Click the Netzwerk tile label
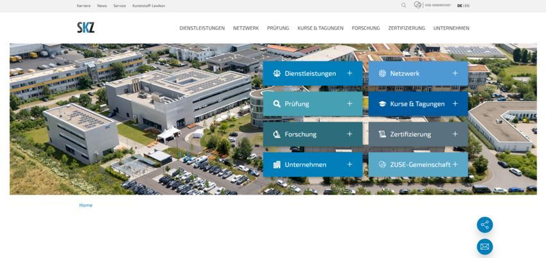 click(x=405, y=73)
